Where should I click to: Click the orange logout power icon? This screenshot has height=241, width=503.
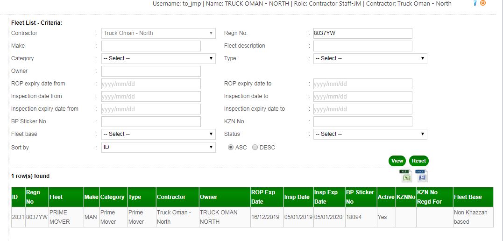tap(483, 3)
